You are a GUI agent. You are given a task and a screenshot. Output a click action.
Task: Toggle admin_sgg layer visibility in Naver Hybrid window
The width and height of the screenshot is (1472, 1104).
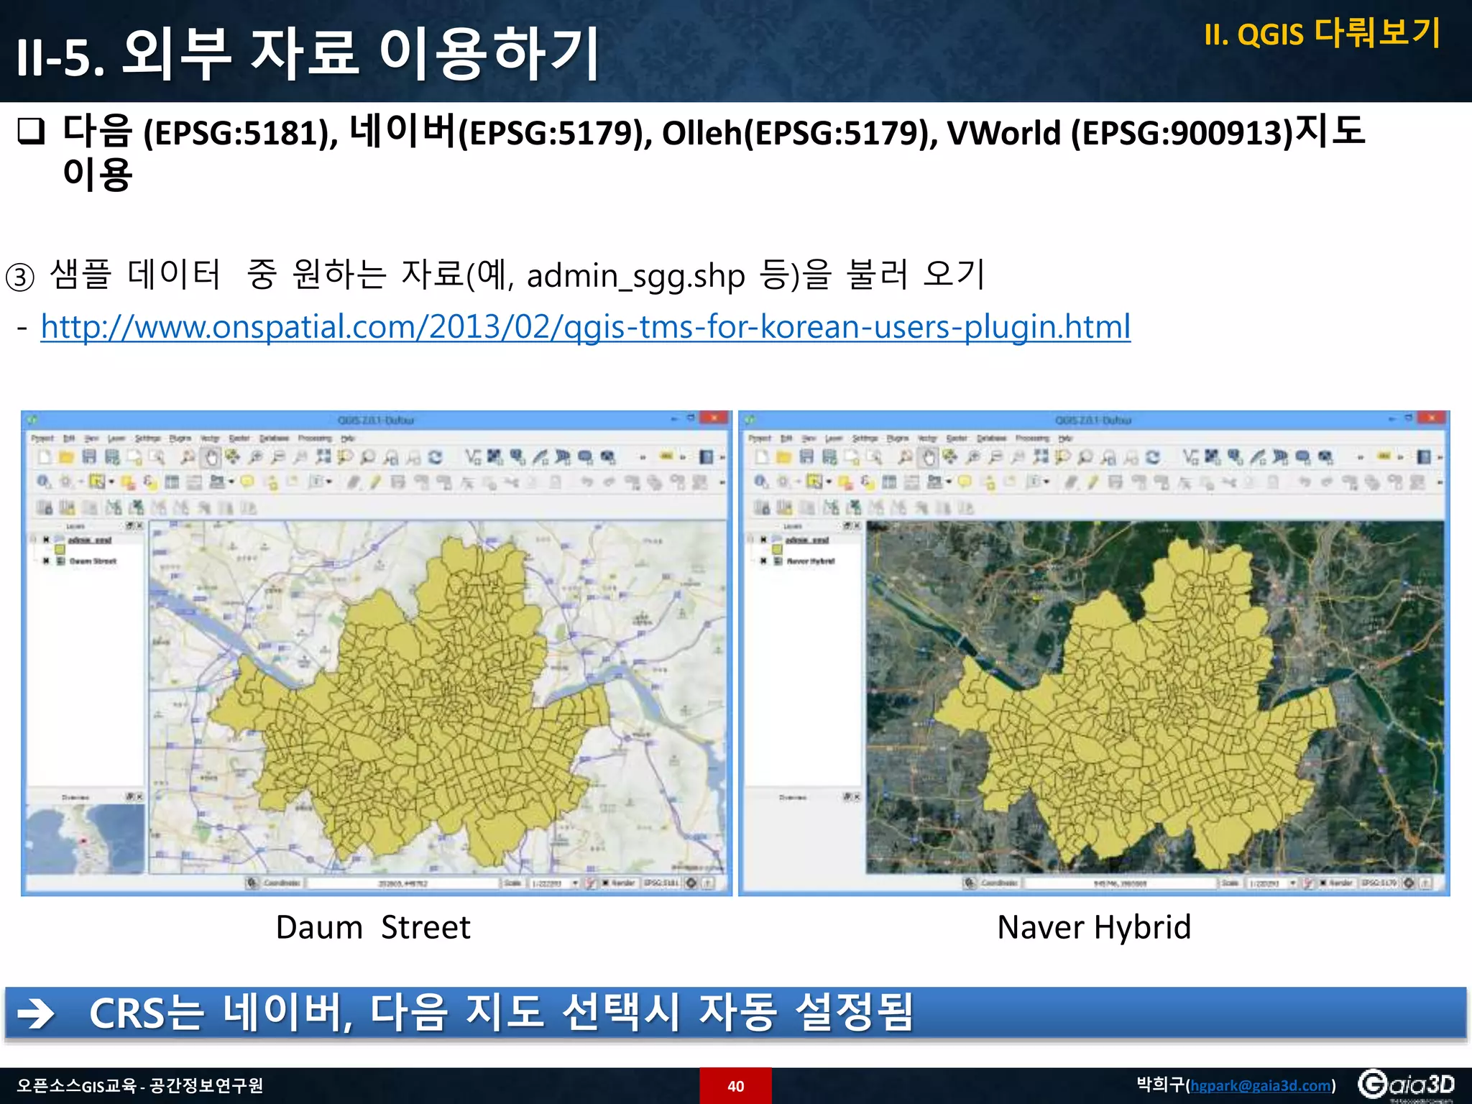tap(764, 540)
